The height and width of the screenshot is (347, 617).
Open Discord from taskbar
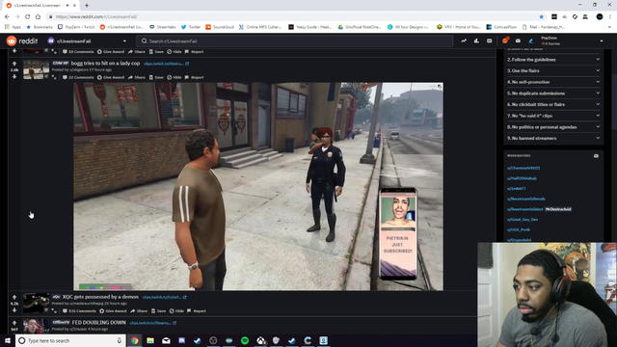[182, 340]
